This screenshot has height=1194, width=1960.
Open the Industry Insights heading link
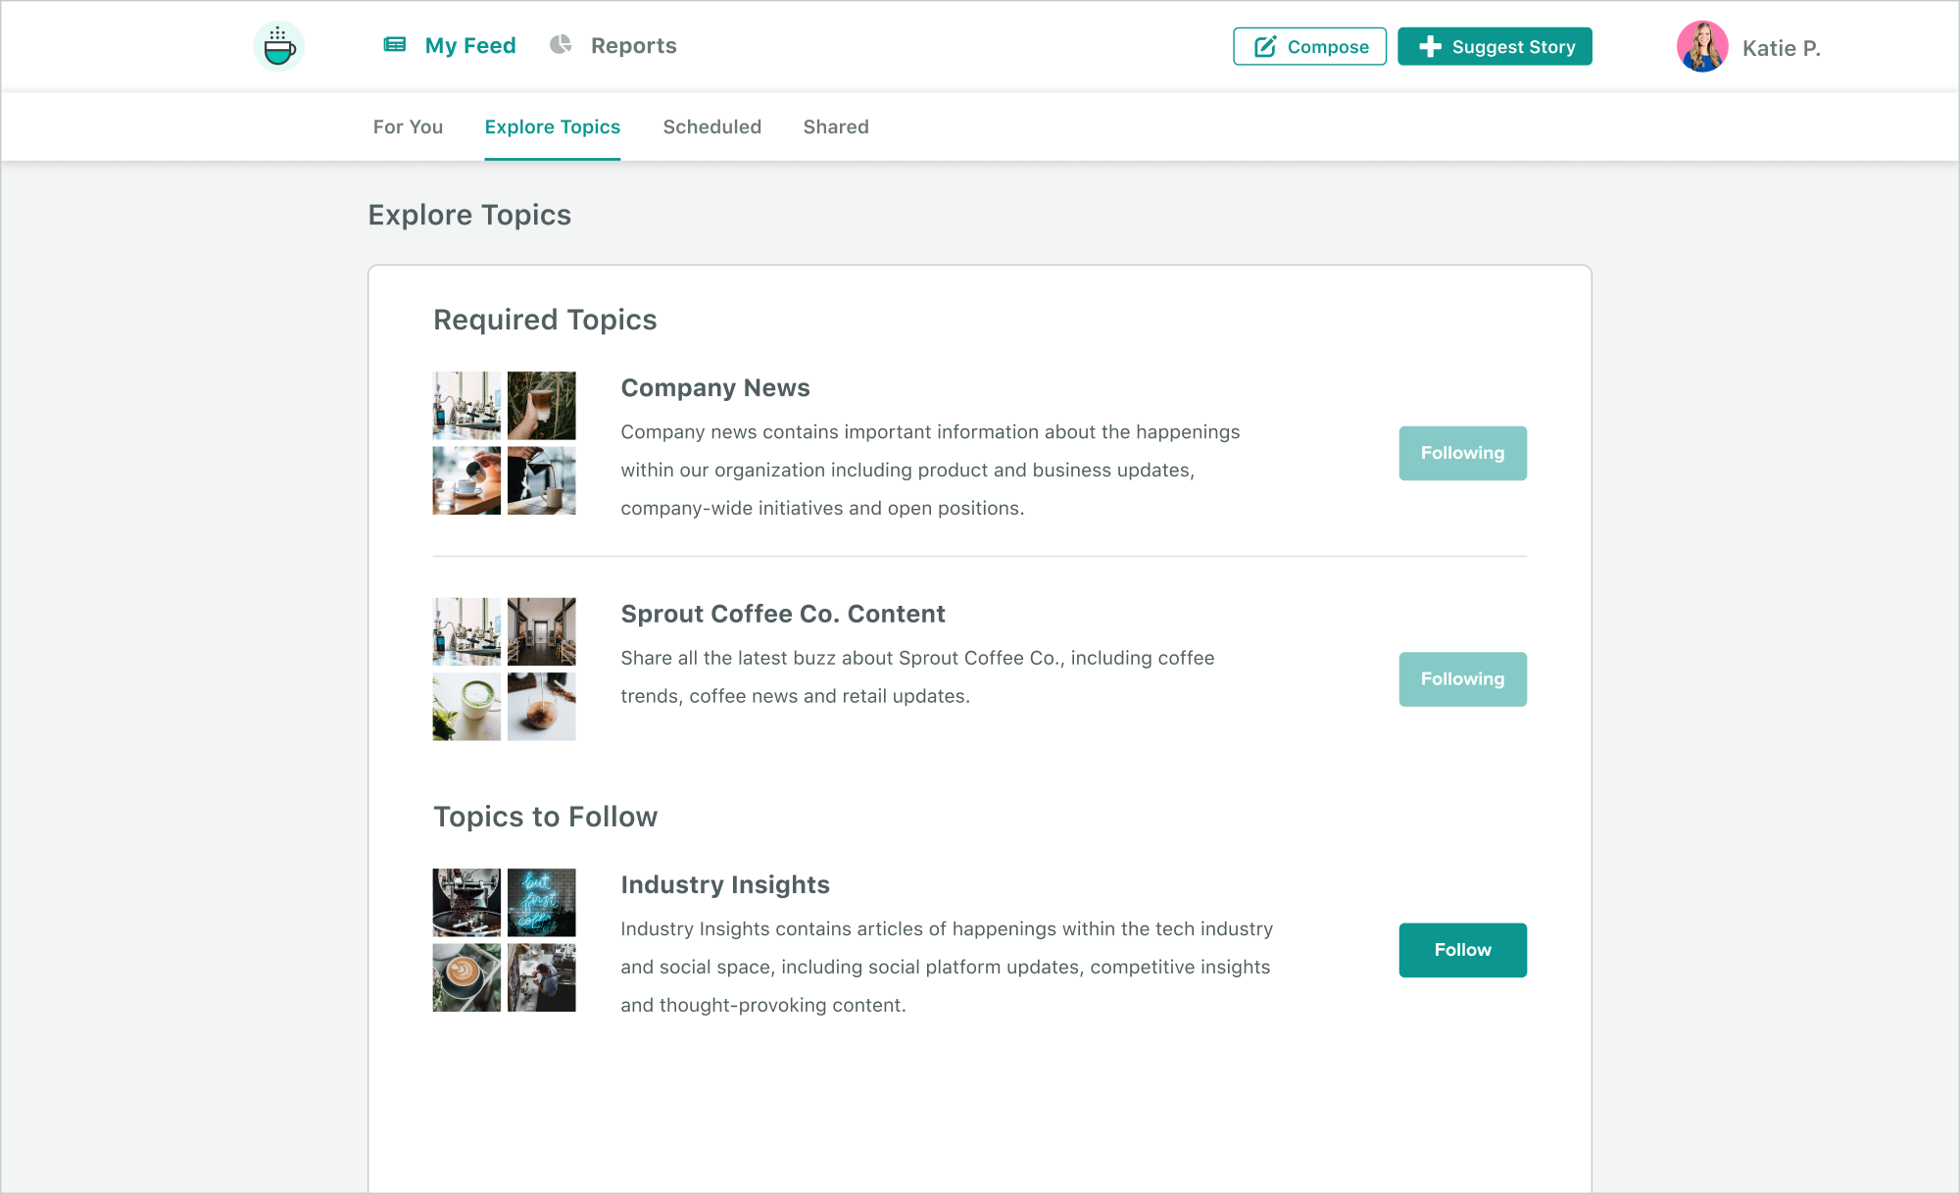[x=725, y=885]
